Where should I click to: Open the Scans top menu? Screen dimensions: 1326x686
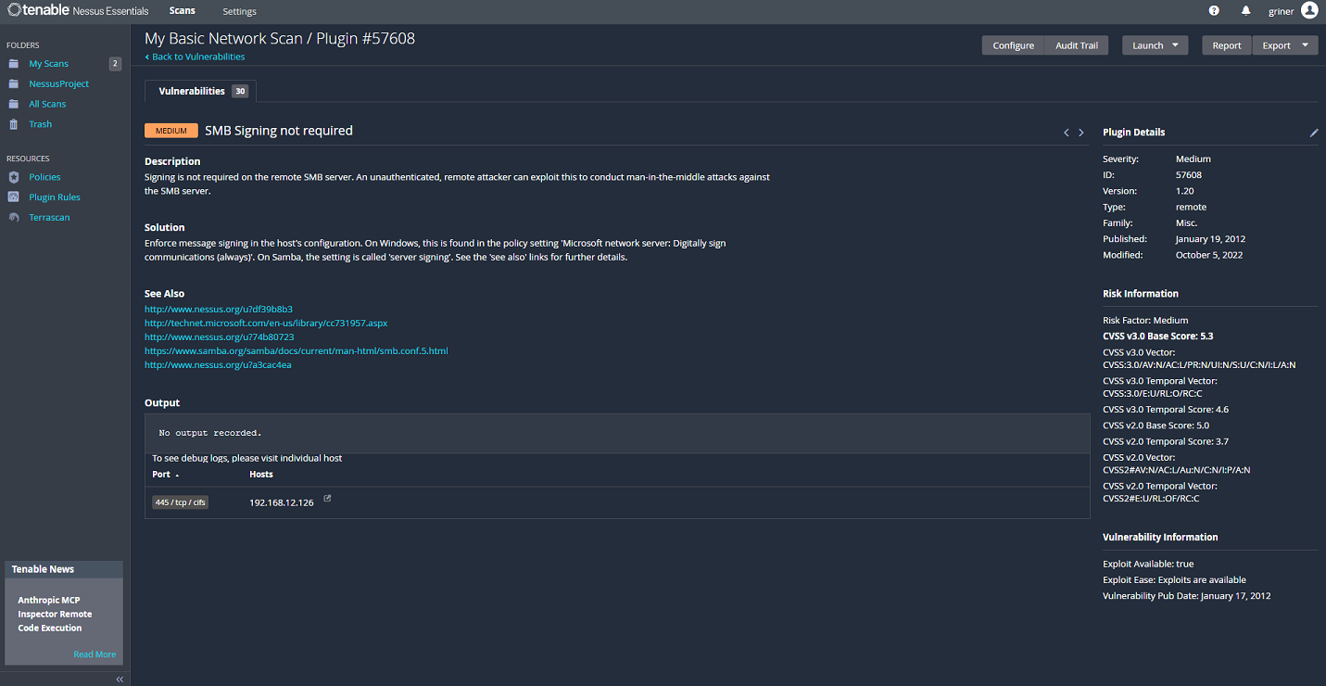(x=183, y=11)
